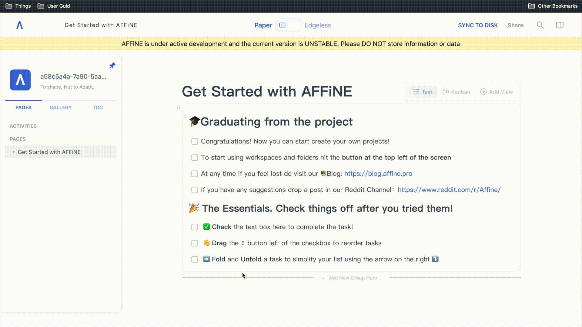
Task: Click the inline drag-dots icon in Drag task
Action: click(x=243, y=243)
